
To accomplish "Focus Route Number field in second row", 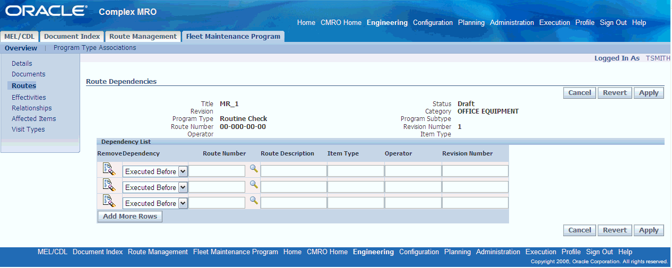I will [217, 187].
